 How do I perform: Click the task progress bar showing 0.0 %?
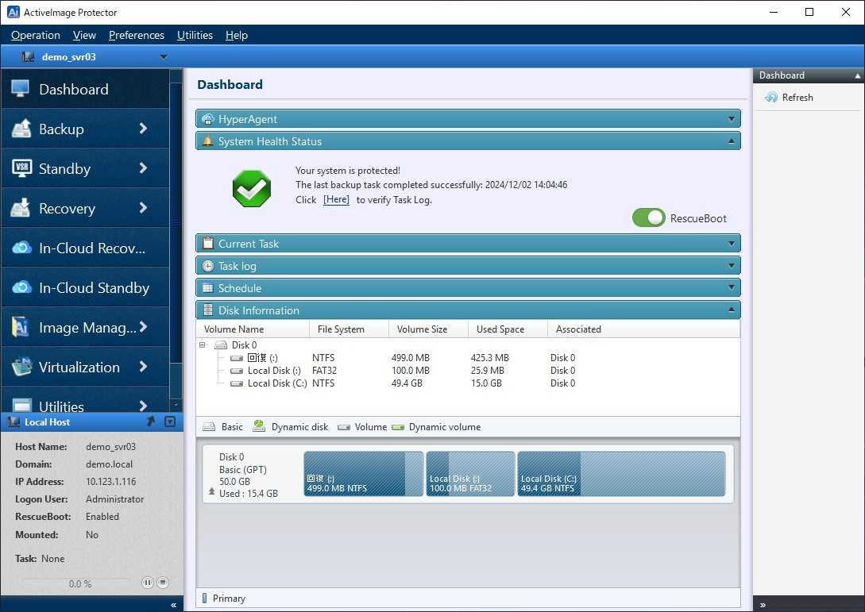pos(79,583)
